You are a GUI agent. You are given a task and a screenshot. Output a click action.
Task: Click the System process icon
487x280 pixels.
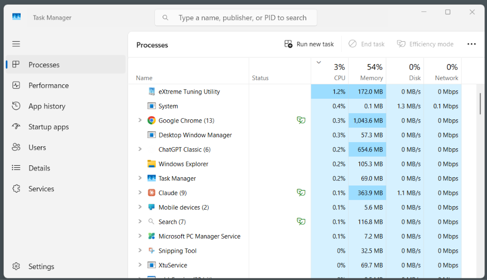coord(151,106)
